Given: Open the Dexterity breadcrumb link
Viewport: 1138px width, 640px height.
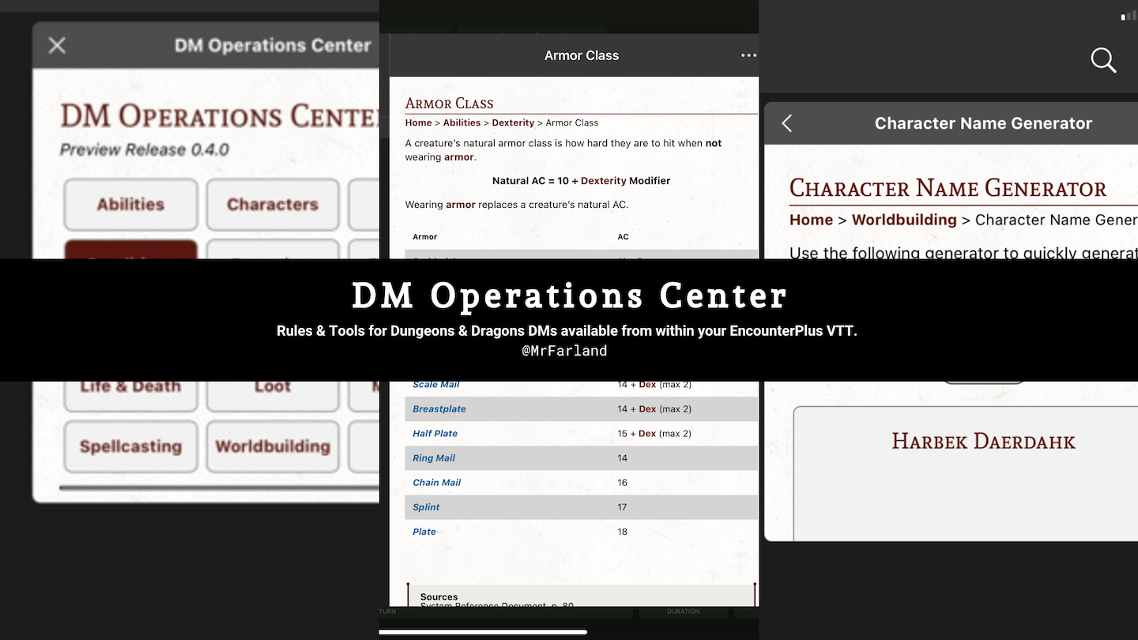Looking at the screenshot, I should pyautogui.click(x=513, y=122).
